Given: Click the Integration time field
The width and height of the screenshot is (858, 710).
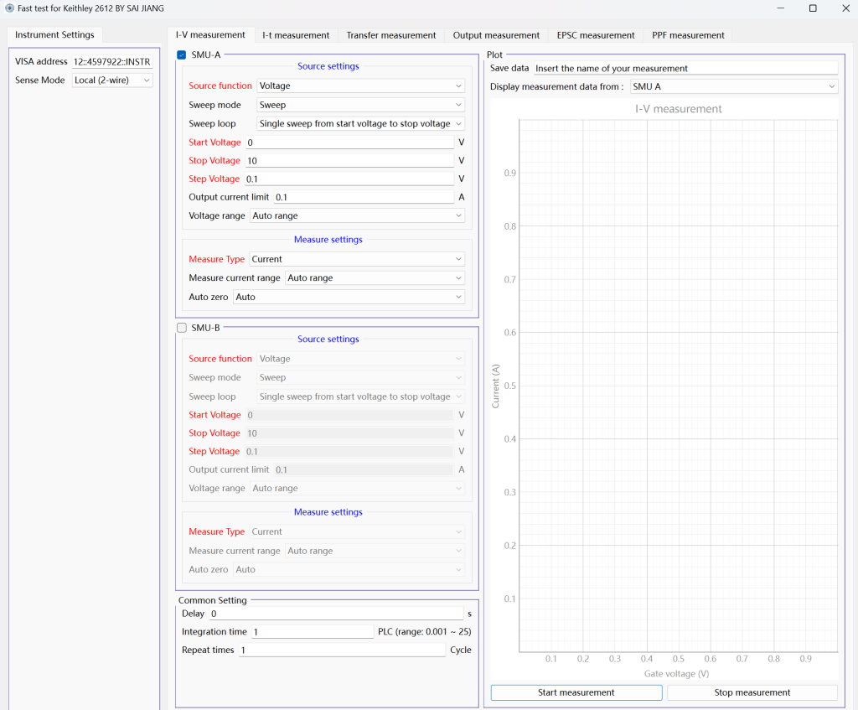Looking at the screenshot, I should coord(313,632).
